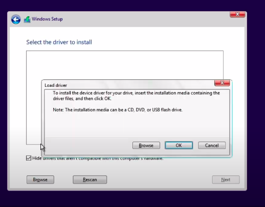Click the Windows Setup installer icon
Viewport: 265px width, 207px height.
click(27, 19)
